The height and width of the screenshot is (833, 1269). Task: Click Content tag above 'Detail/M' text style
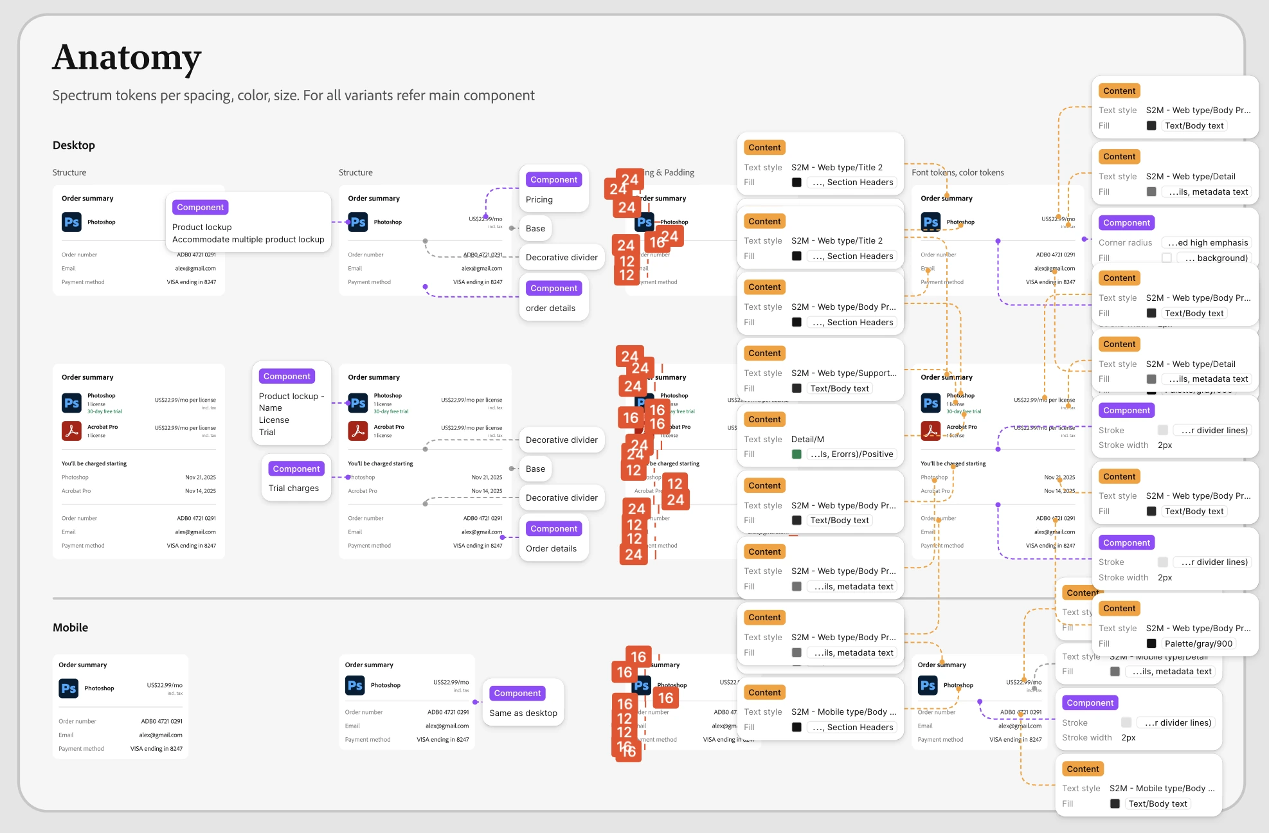764,419
